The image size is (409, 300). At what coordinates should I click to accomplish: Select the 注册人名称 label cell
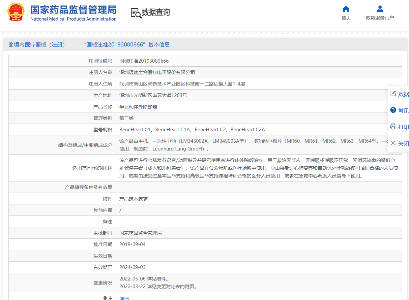coord(62,72)
